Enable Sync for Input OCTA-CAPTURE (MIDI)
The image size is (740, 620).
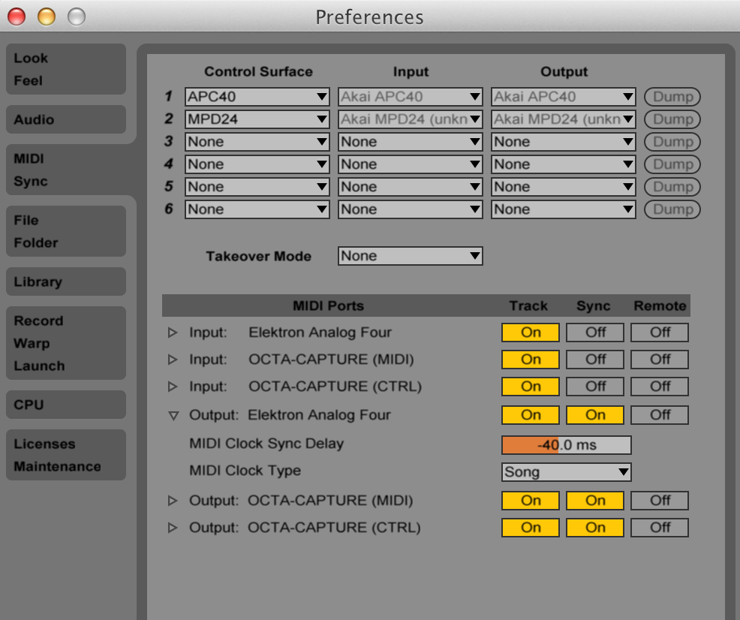point(595,360)
